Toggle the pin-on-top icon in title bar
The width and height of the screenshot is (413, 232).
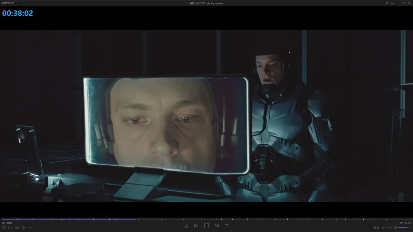coord(387,3)
